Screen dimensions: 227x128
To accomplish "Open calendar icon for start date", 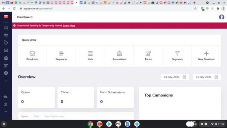I will (184, 77).
